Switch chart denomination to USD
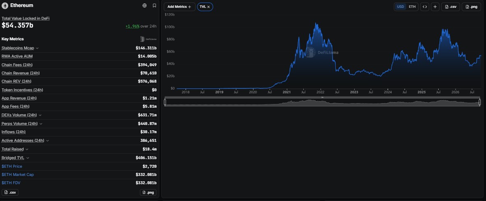Viewport: 486px width, 201px height. tap(400, 7)
